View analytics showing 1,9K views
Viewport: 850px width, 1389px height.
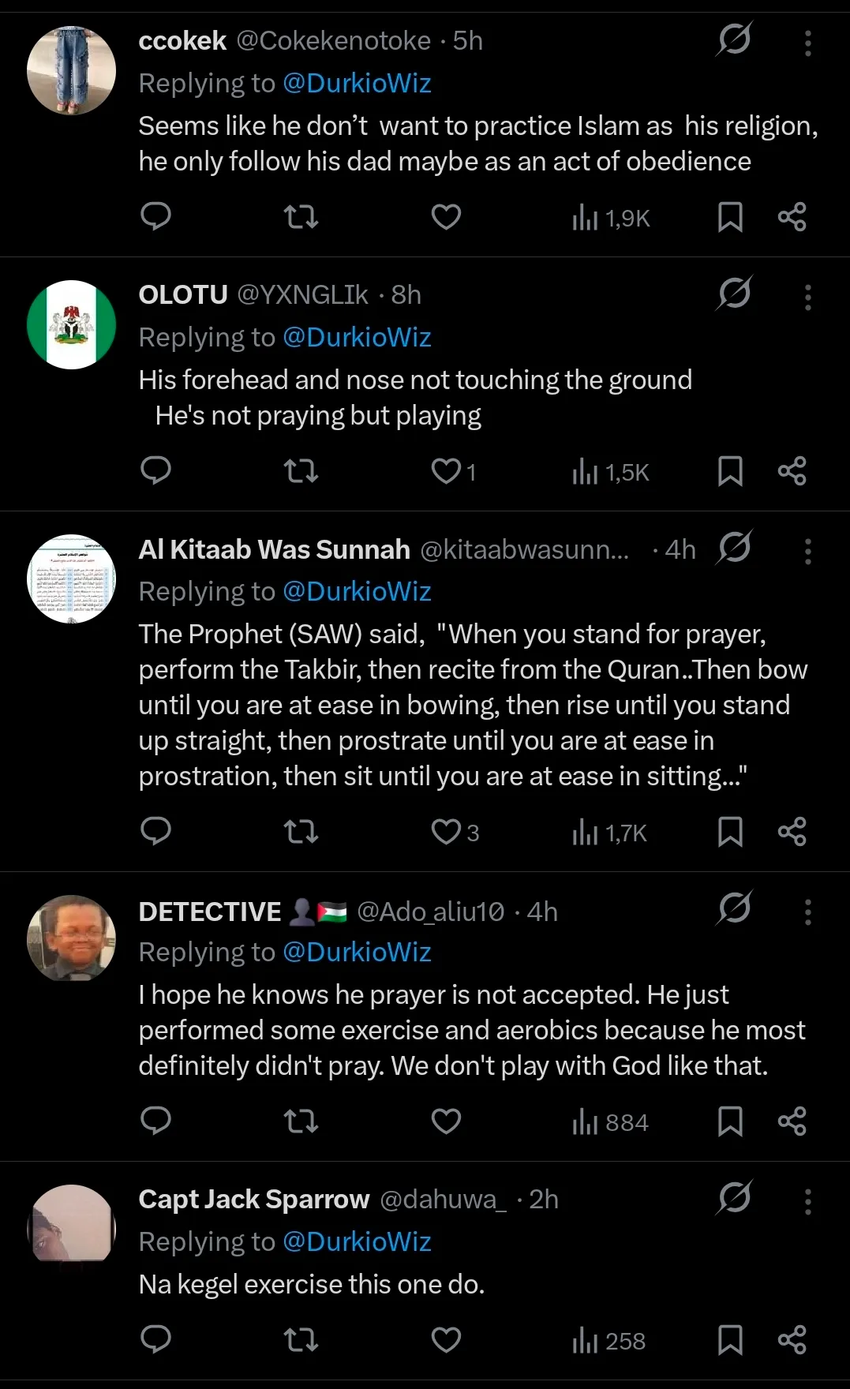click(x=611, y=218)
